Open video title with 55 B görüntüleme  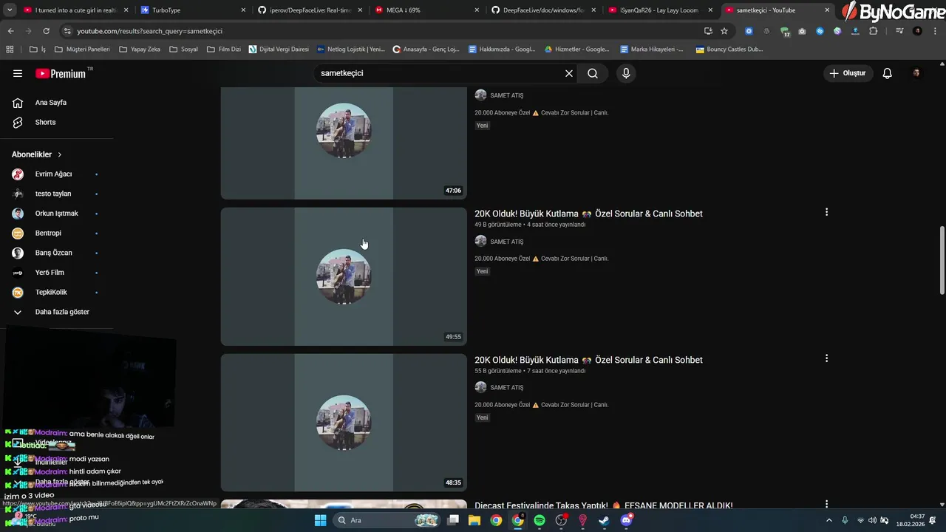(588, 360)
